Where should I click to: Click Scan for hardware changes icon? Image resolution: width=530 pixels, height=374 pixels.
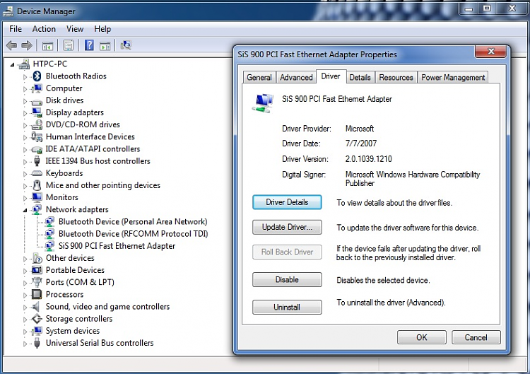click(x=126, y=45)
